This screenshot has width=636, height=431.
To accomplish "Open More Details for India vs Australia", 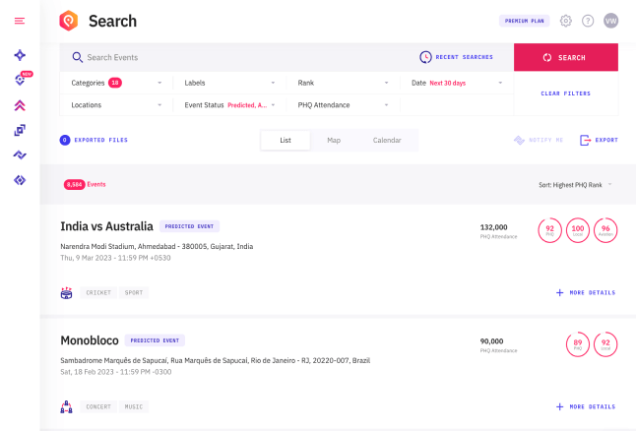I will pyautogui.click(x=586, y=292).
